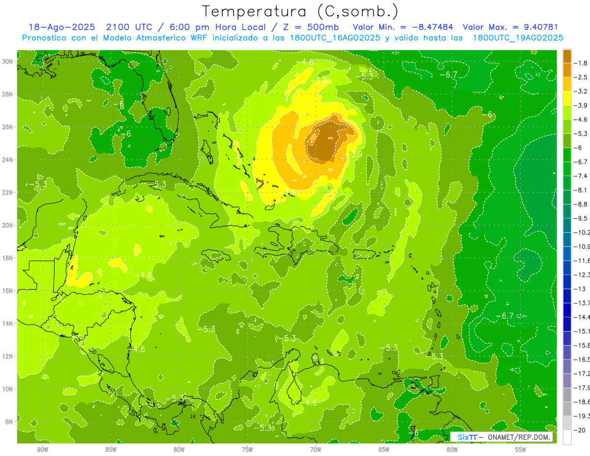The height and width of the screenshot is (456, 590).
Task: Pick the purple swatch between -17.2 and -17.9
Action: point(567,381)
